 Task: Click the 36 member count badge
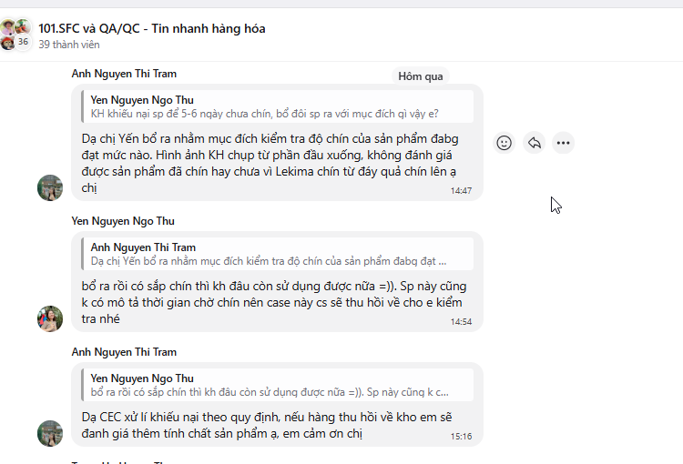coord(23,42)
